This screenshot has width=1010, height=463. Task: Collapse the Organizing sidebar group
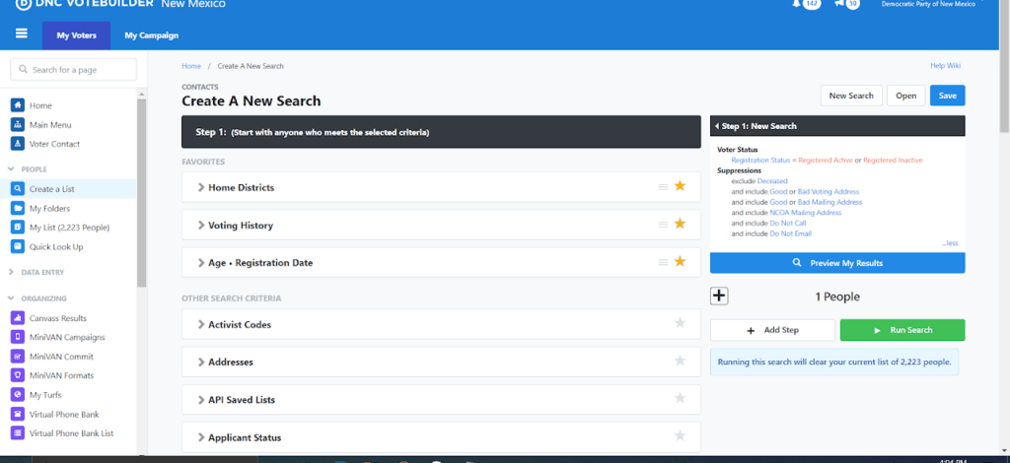(41, 298)
